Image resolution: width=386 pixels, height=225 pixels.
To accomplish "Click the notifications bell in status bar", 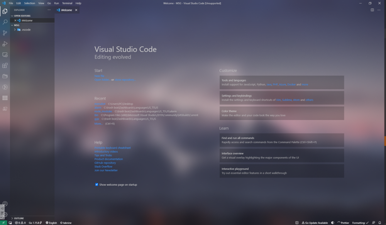I will (x=379, y=223).
